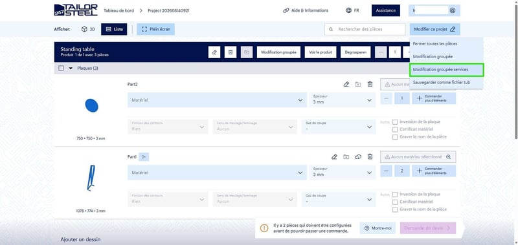518x245 pixels.
Task: Click the Part2 blue ellipse thumbnail
Action: click(x=91, y=105)
